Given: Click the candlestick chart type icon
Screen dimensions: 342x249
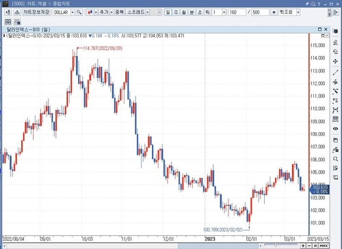Looking at the screenshot, I should tap(90, 12).
